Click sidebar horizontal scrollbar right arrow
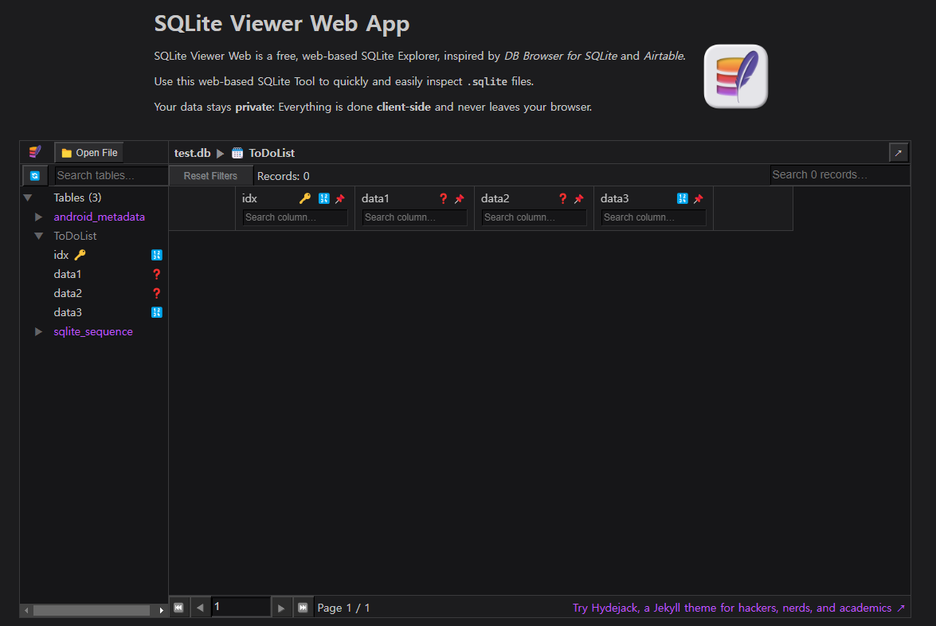The image size is (936, 626). click(161, 610)
